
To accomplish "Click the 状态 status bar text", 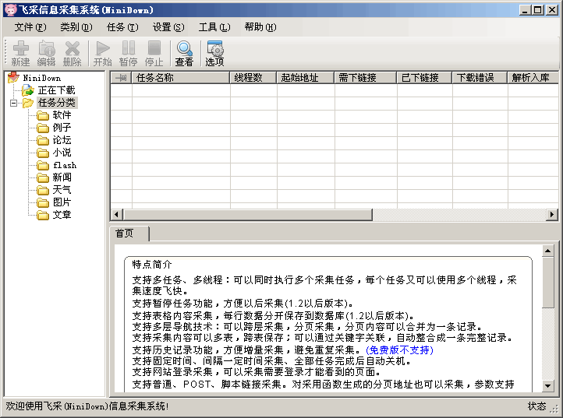I will pos(536,406).
